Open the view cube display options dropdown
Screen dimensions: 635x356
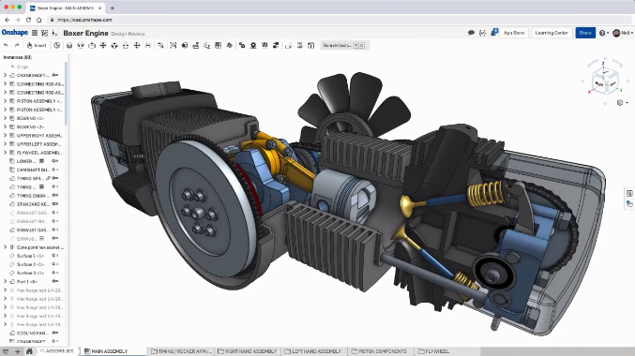pos(622,103)
